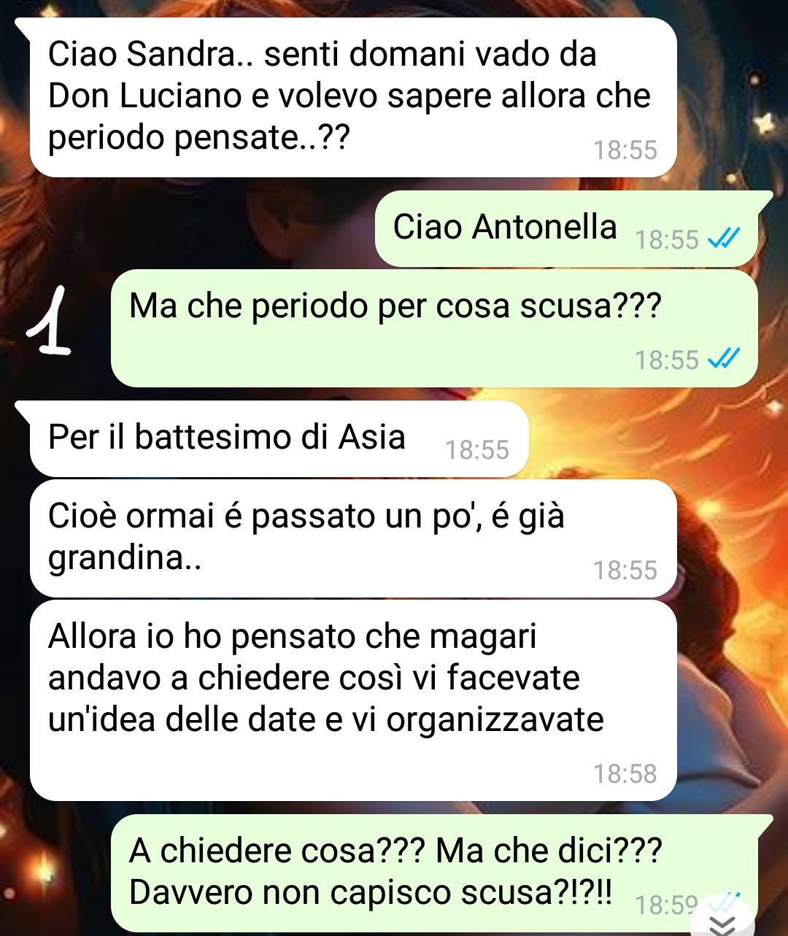
Task: Tap the 18:58 timestamp on Allora message
Action: 625,773
